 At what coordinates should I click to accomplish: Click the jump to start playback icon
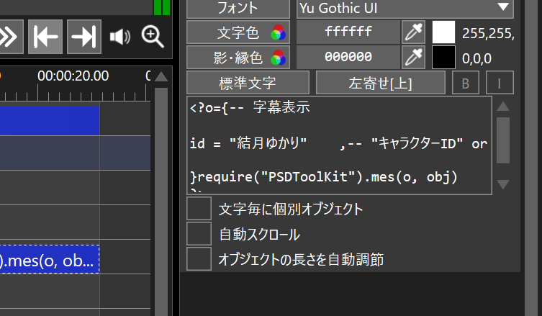coord(45,37)
